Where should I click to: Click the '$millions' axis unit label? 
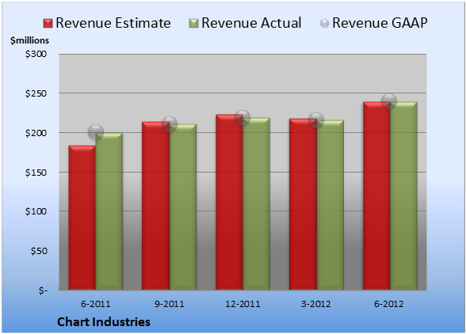[x=29, y=40]
